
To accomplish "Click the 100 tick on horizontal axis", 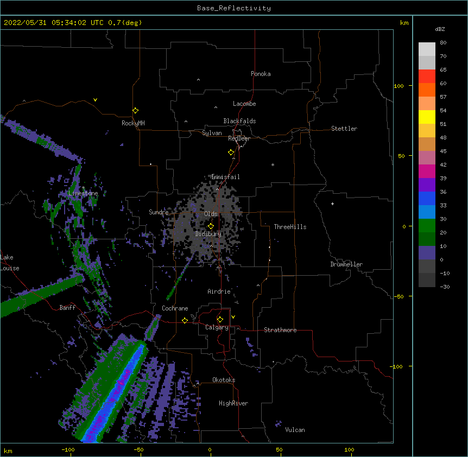I will pyautogui.click(x=349, y=449).
